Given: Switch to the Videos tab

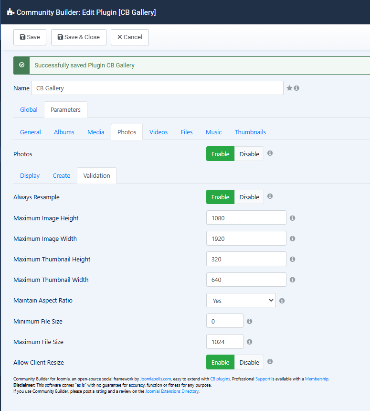Looking at the screenshot, I should point(159,132).
